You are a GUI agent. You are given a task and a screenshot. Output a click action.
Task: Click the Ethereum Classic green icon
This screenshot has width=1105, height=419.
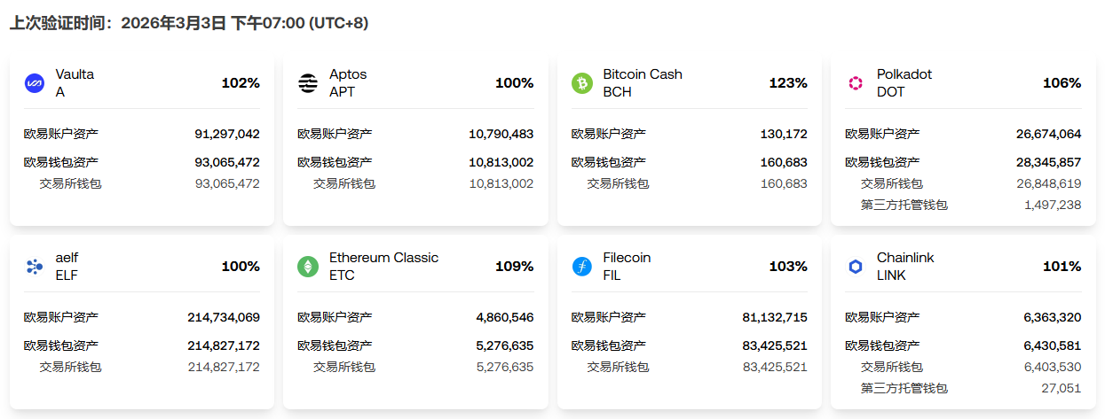coord(308,267)
